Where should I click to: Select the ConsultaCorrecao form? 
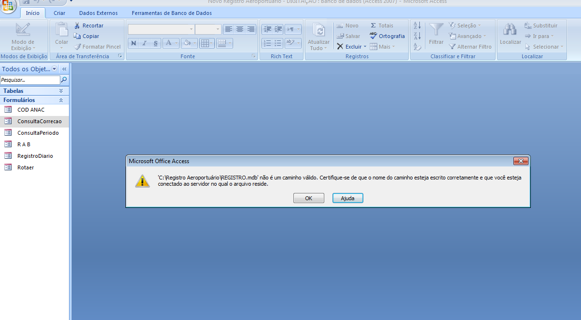(x=35, y=121)
